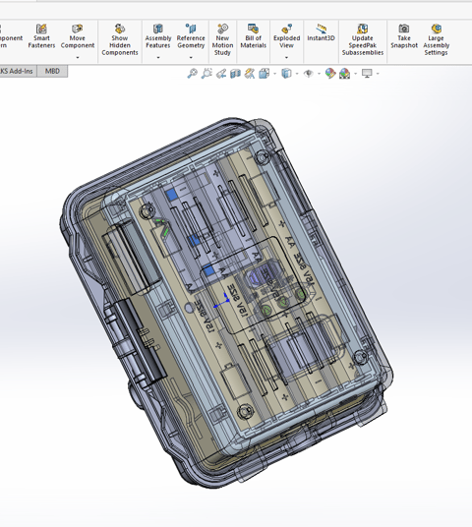Click Exploded View tool
This screenshot has width=472, height=527.
286,36
